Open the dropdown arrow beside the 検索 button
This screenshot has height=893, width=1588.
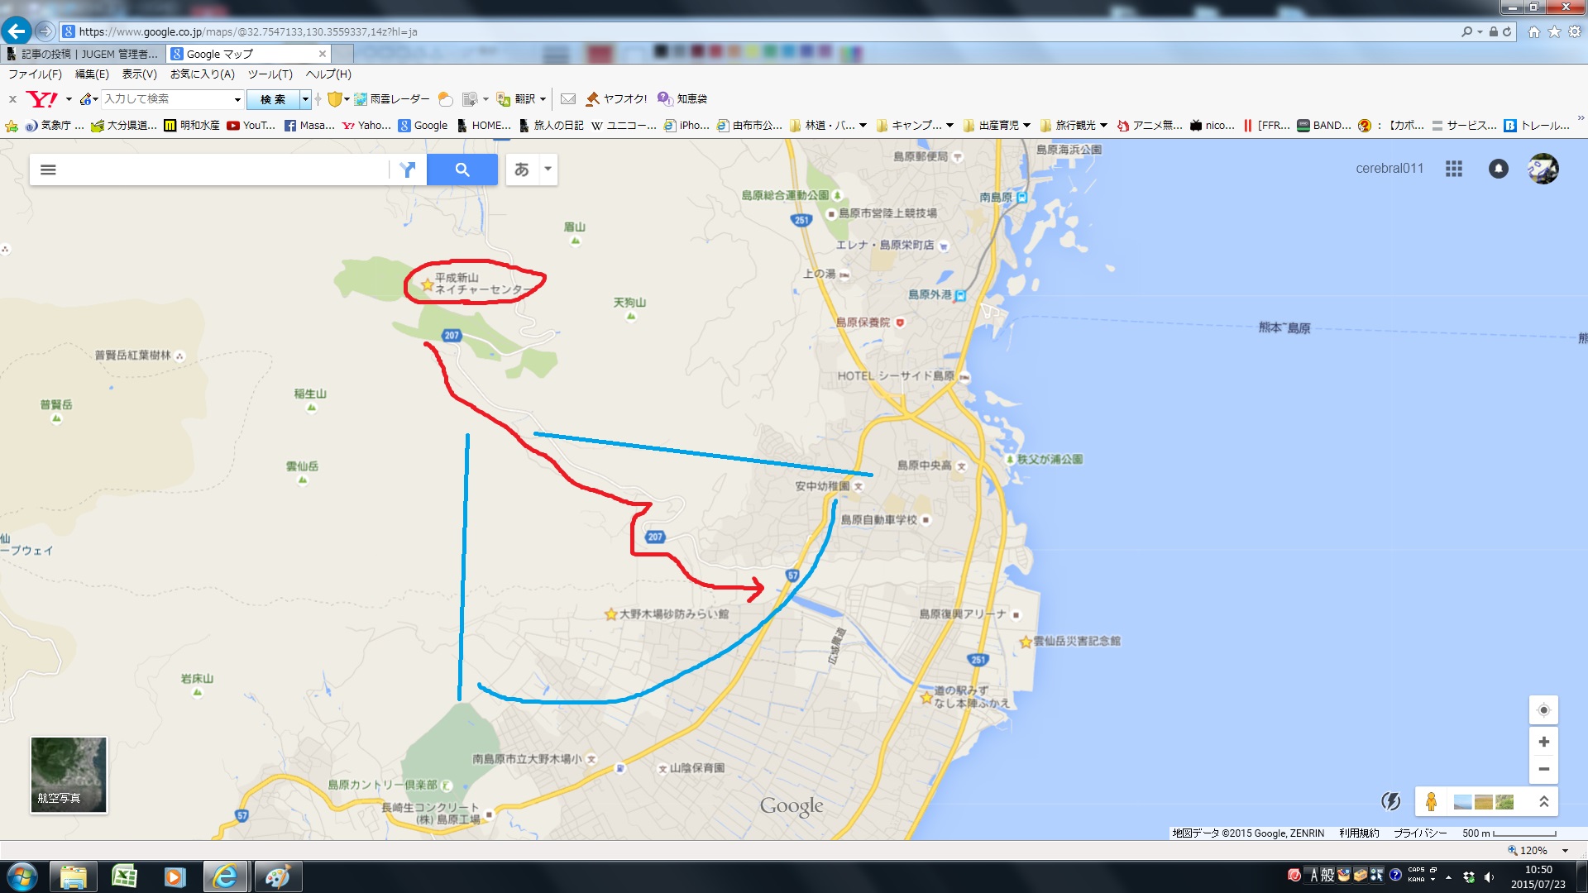click(305, 99)
